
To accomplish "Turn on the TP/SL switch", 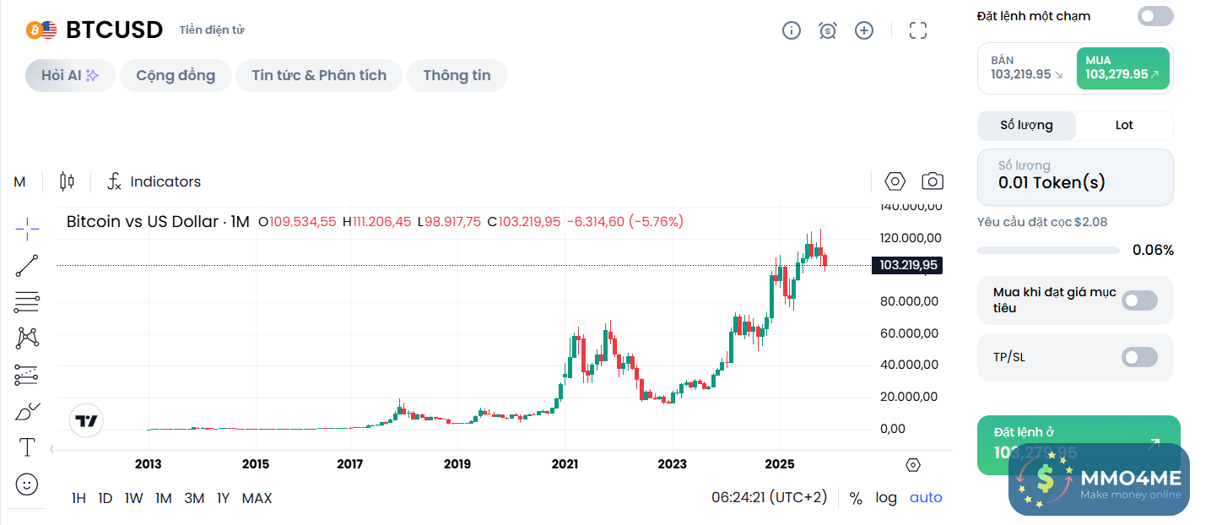I will click(x=1139, y=357).
